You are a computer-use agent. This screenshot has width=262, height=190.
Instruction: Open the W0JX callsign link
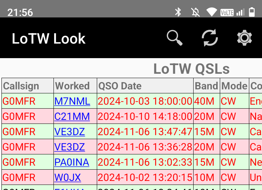[68, 177]
